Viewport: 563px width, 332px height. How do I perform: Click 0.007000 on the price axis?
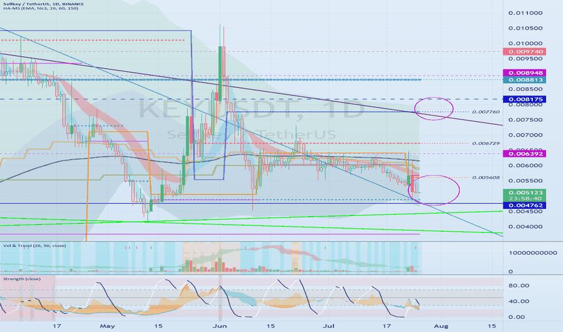[x=526, y=135]
